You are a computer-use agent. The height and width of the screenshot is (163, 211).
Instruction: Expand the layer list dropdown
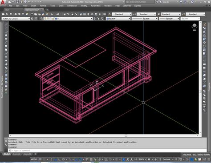click(68, 19)
